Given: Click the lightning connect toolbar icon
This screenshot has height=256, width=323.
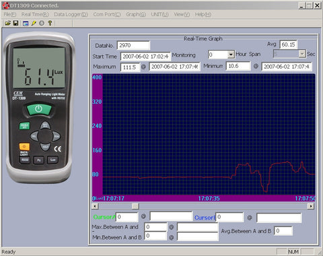Looking at the screenshot, I should click(x=34, y=23).
